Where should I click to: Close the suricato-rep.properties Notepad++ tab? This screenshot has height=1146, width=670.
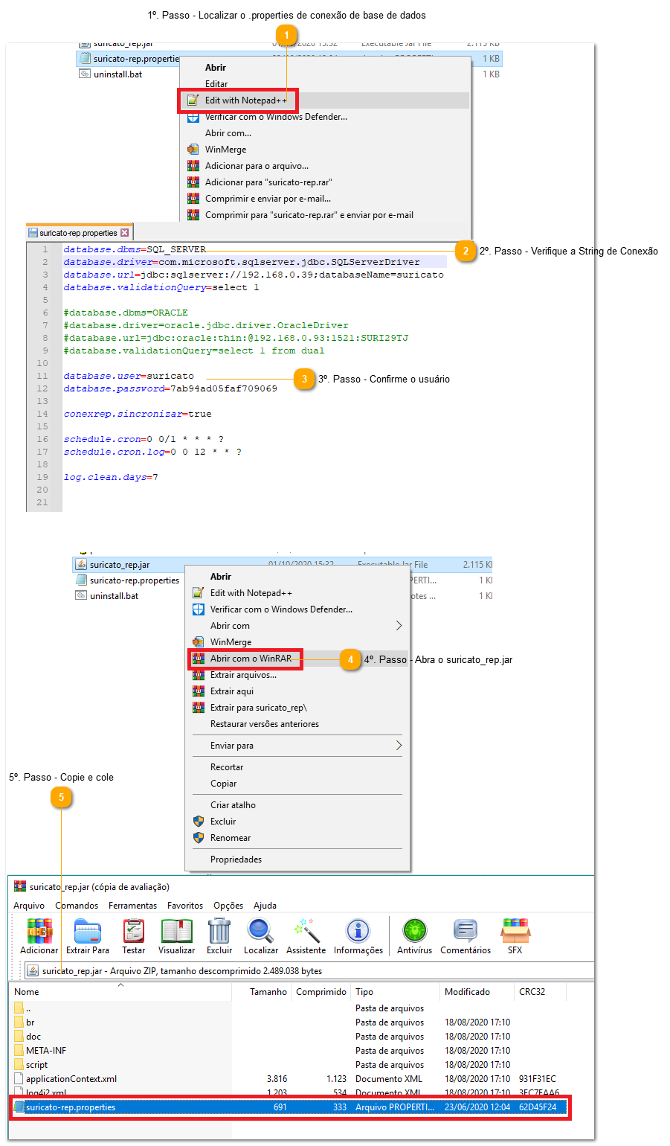[124, 233]
